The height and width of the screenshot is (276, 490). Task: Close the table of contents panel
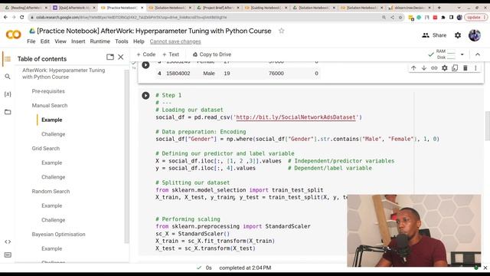point(121,57)
